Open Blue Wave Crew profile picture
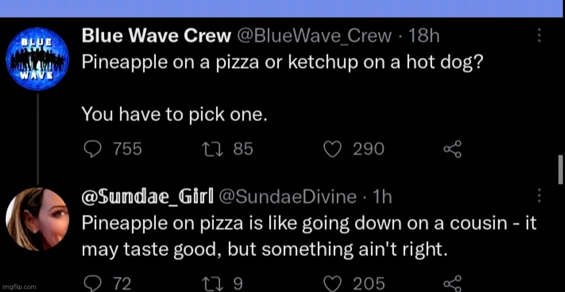This screenshot has width=565, height=292. pos(37,59)
